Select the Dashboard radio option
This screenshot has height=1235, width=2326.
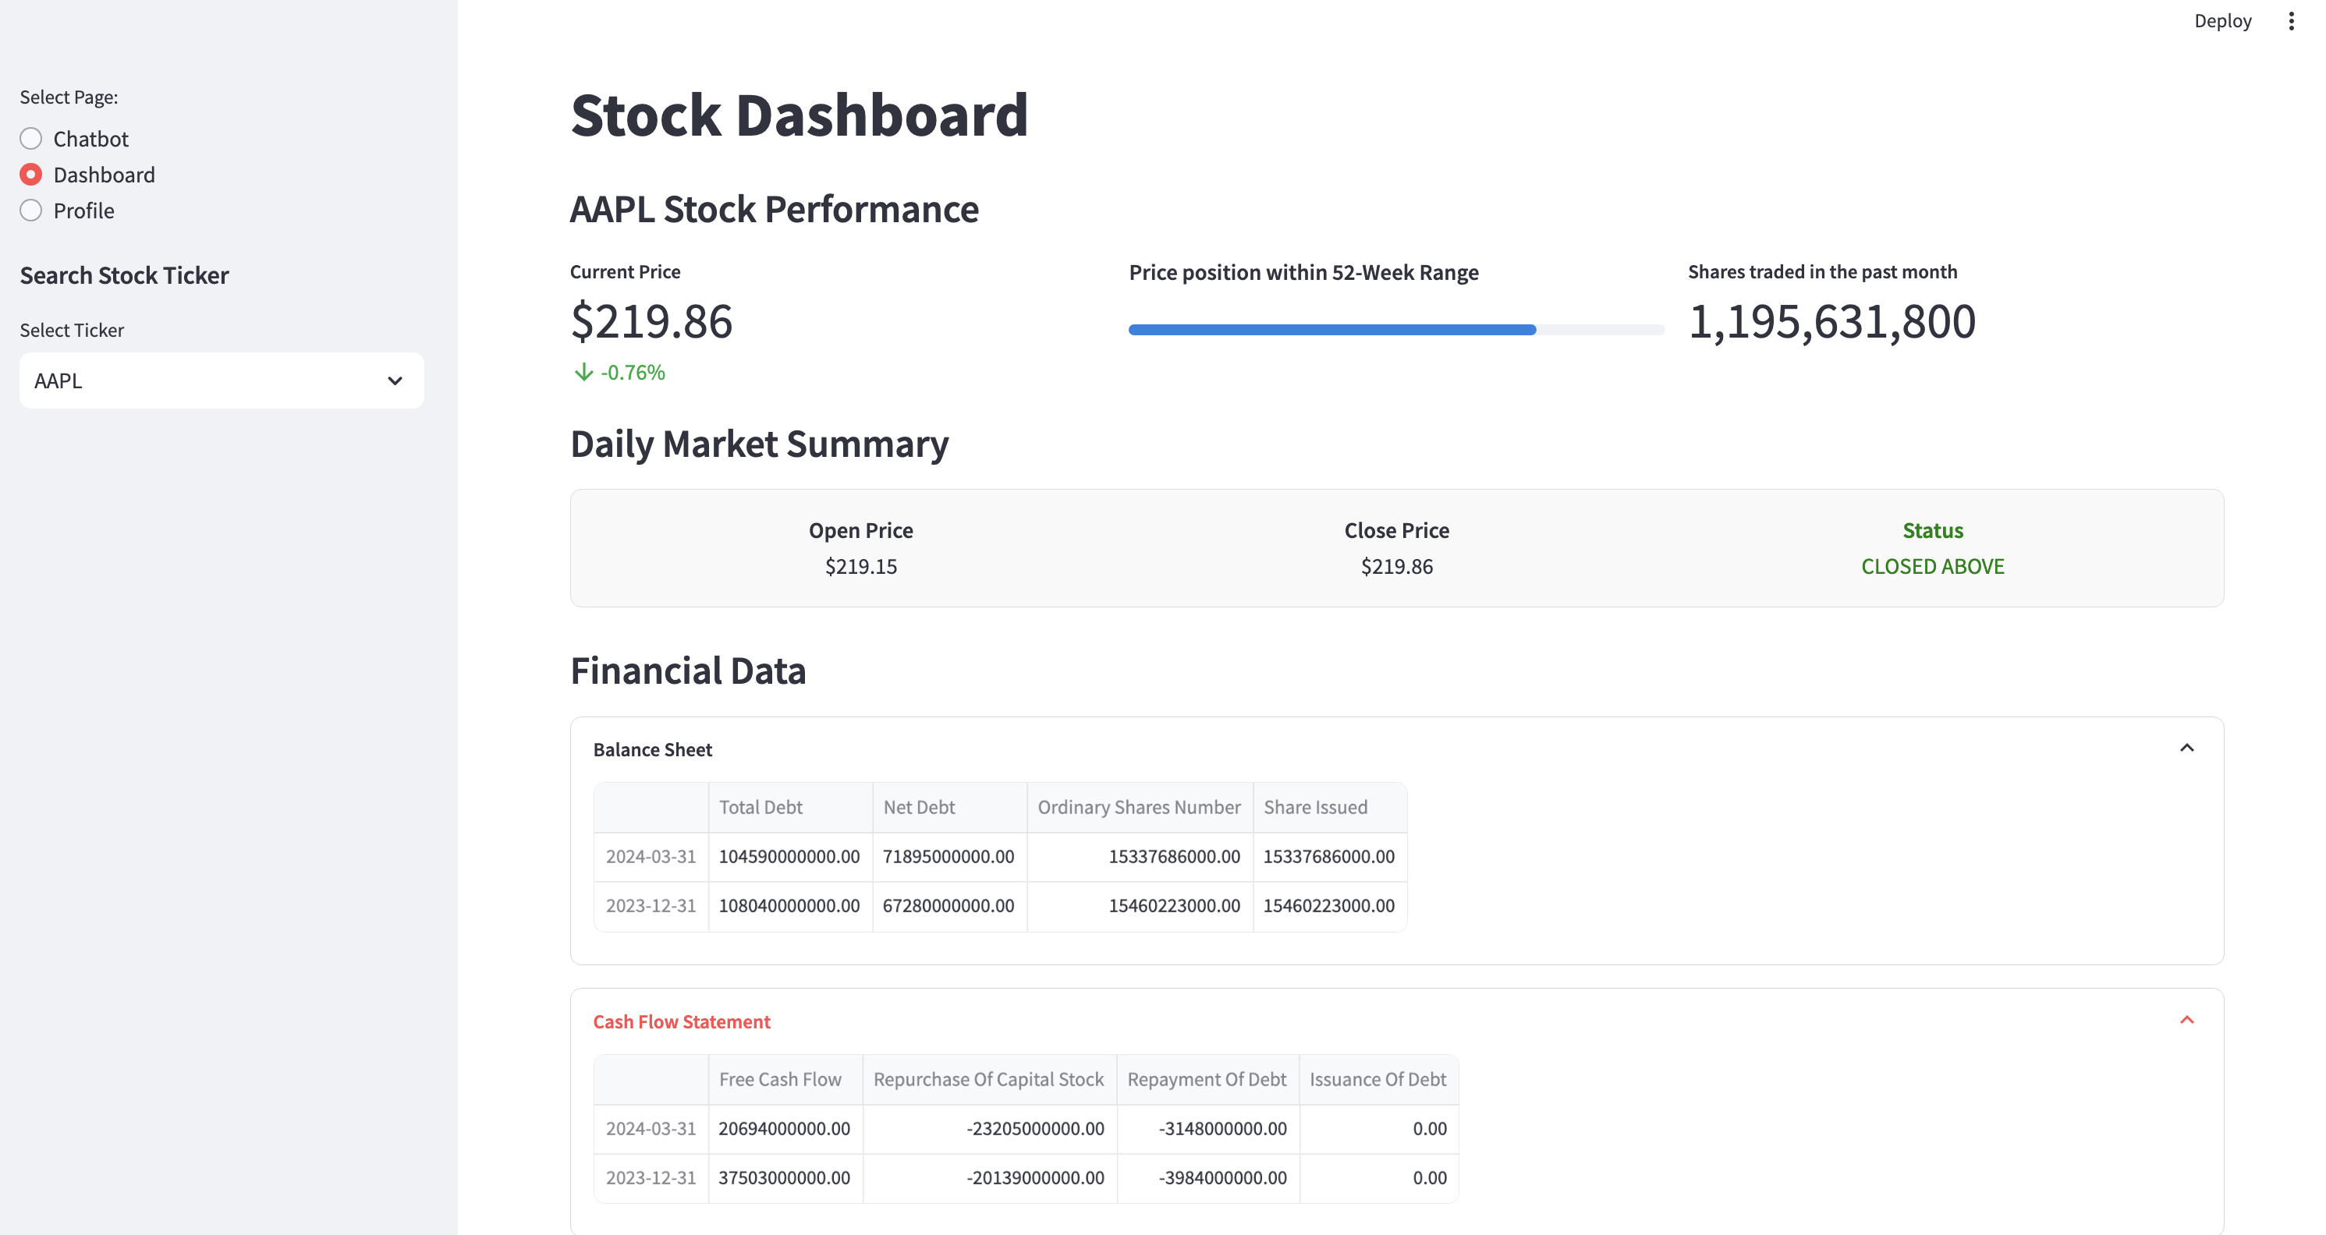[x=32, y=174]
